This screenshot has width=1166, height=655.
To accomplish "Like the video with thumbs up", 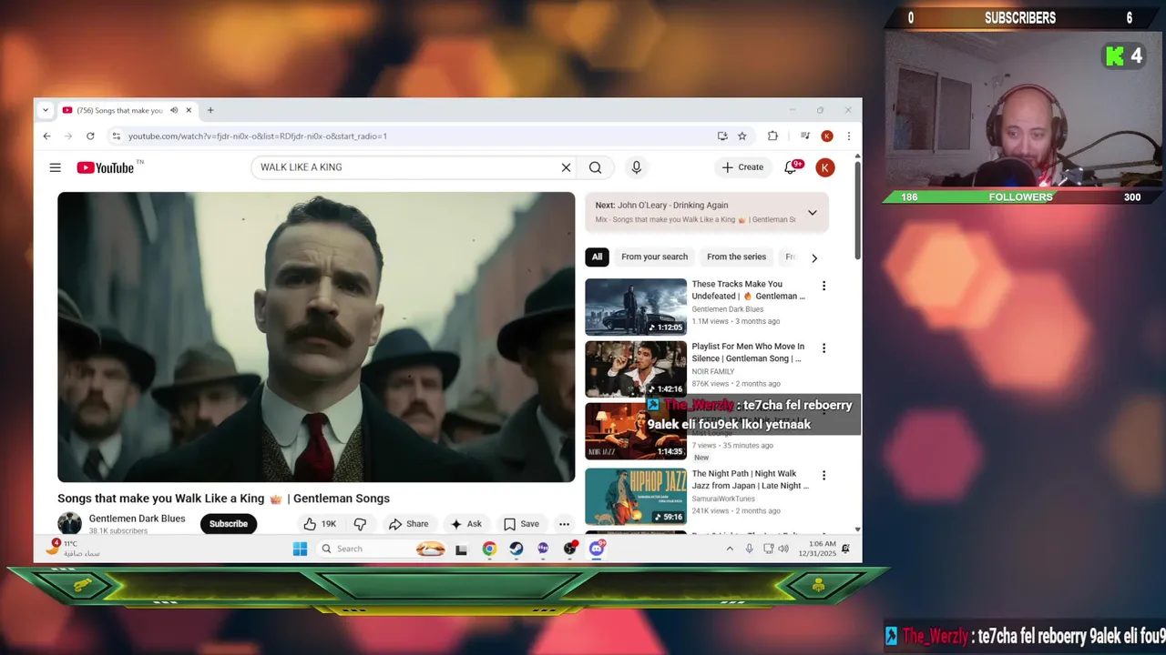I will click(320, 524).
